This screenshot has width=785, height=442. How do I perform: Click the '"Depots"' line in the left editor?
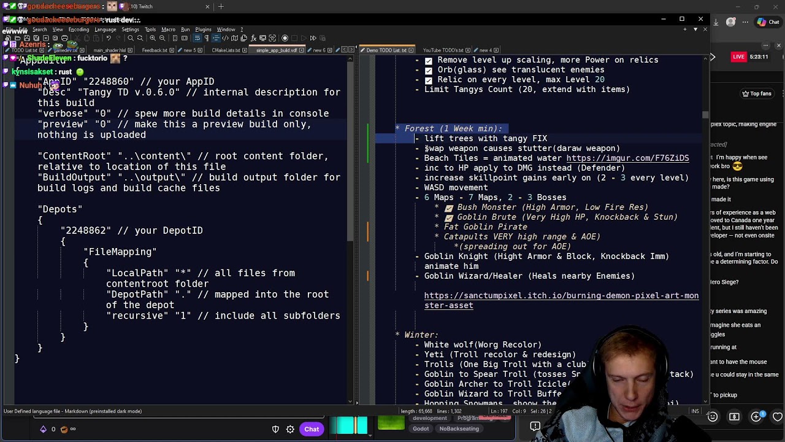click(x=59, y=209)
